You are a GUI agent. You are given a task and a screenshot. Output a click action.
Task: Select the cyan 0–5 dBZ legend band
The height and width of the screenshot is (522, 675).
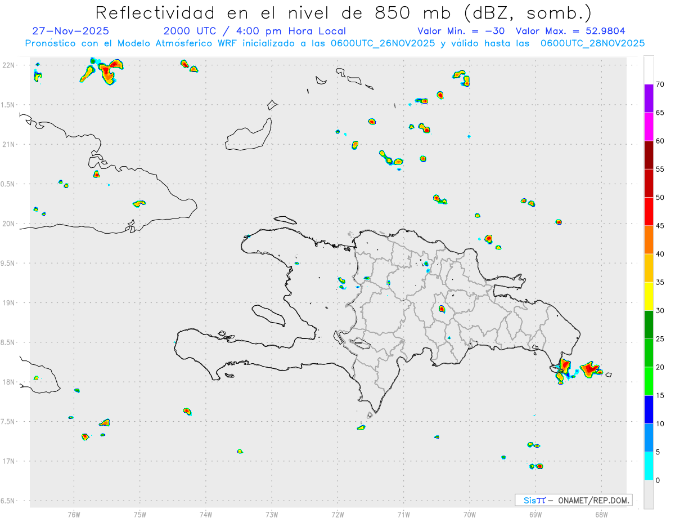tap(649, 466)
